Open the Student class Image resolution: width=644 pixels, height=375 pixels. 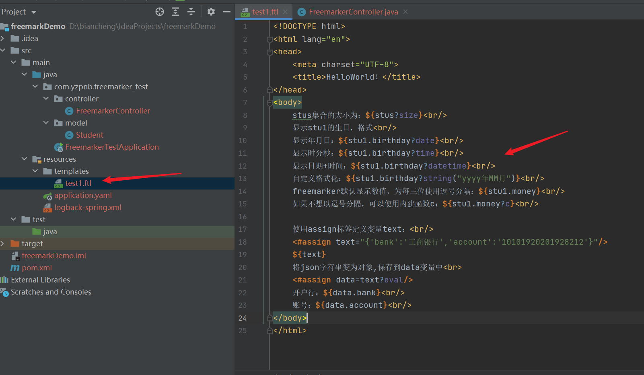[x=89, y=135]
